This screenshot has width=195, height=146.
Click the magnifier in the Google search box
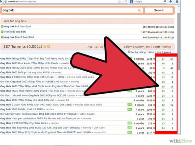(x=165, y=2)
